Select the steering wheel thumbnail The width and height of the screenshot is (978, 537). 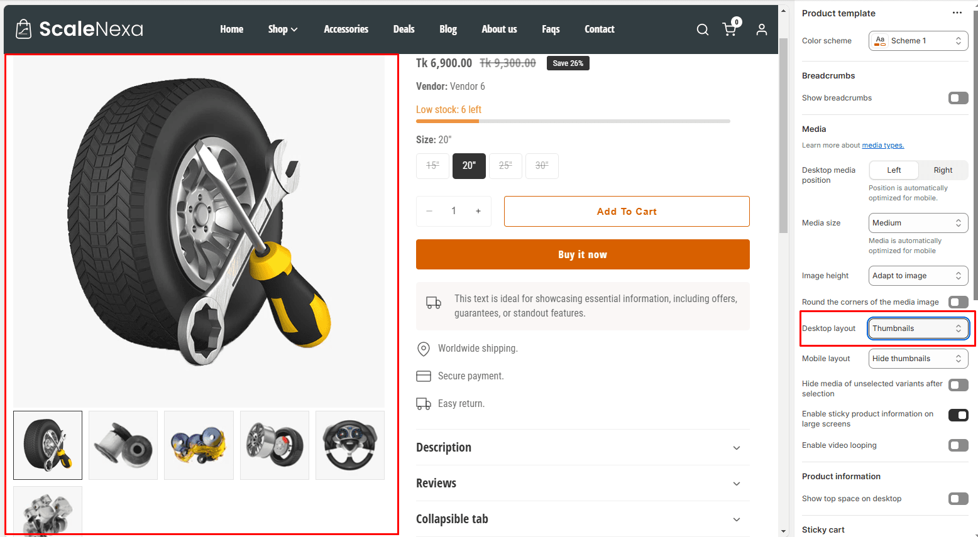point(350,445)
